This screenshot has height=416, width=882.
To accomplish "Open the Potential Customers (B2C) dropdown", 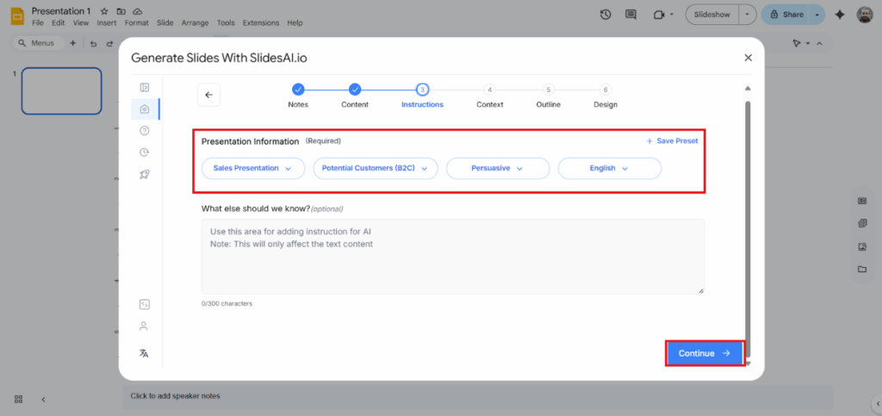I will click(376, 169).
